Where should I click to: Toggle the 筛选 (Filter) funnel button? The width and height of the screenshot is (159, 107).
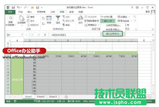click(x=58, y=20)
